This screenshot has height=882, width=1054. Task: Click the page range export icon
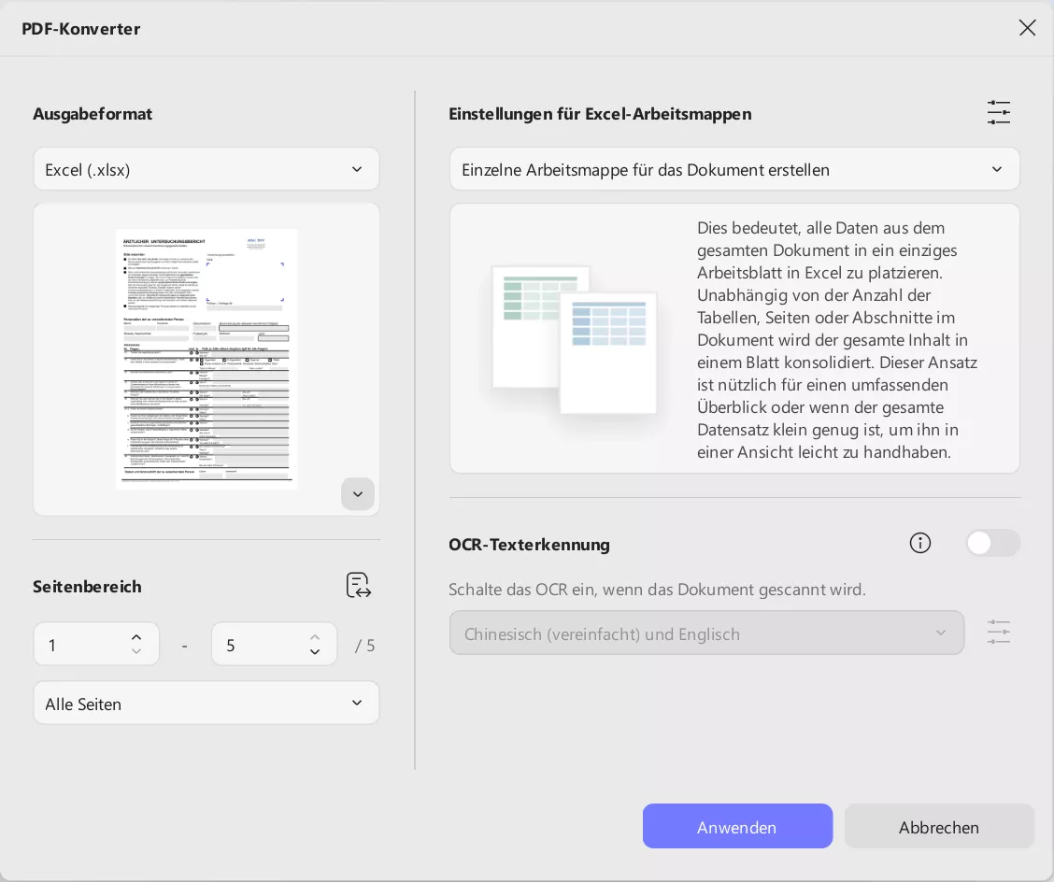(359, 586)
